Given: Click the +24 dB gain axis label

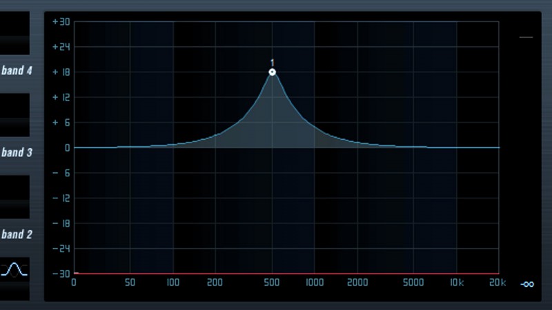Looking at the screenshot, I should 61,47.
